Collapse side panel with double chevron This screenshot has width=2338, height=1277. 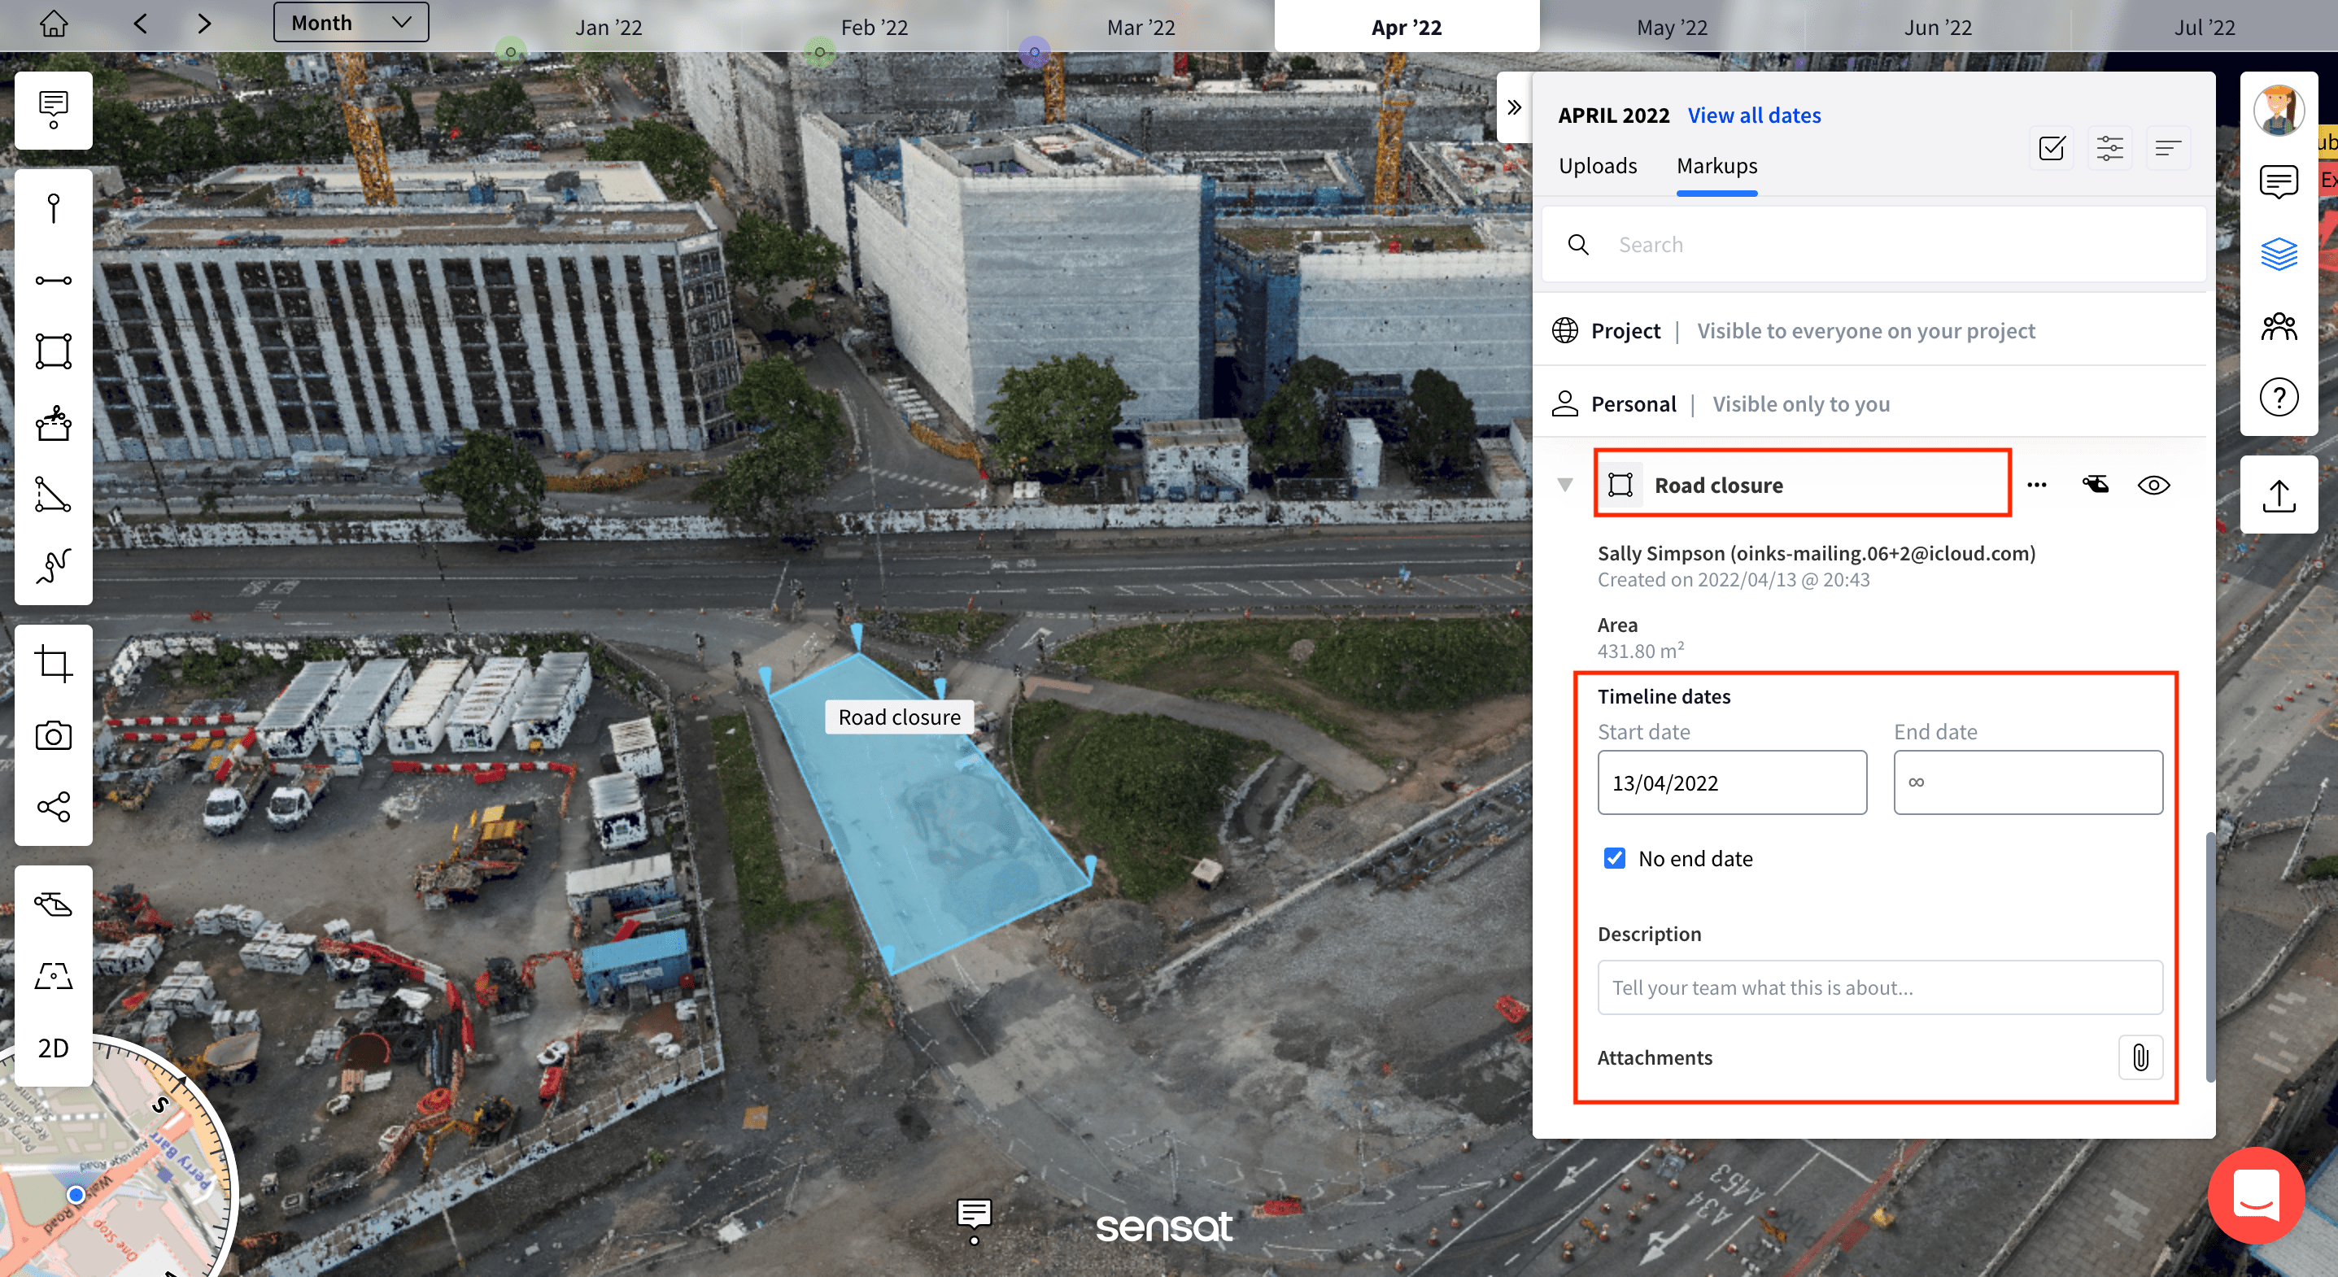(x=1514, y=108)
